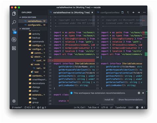Image resolution: width=157 pixels, height=123 pixels.
Task: Click the Open File icon in editor toolbar
Action: tap(123, 12)
